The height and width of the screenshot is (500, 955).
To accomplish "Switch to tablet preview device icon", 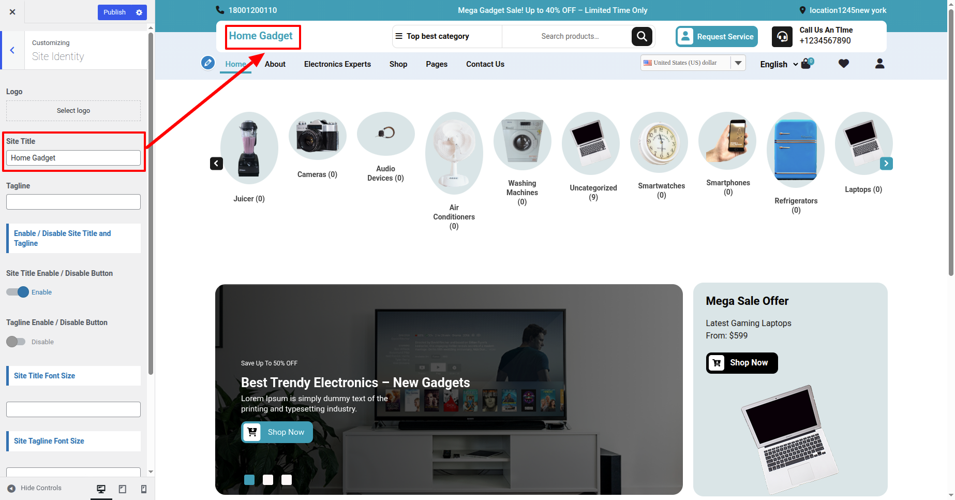I will [x=123, y=489].
